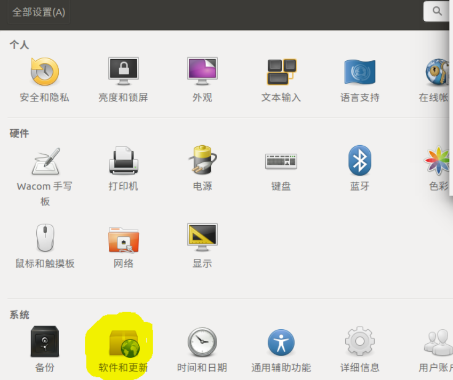This screenshot has width=453, height=380.
Task: Click the search magnifier button
Action: tap(437, 11)
